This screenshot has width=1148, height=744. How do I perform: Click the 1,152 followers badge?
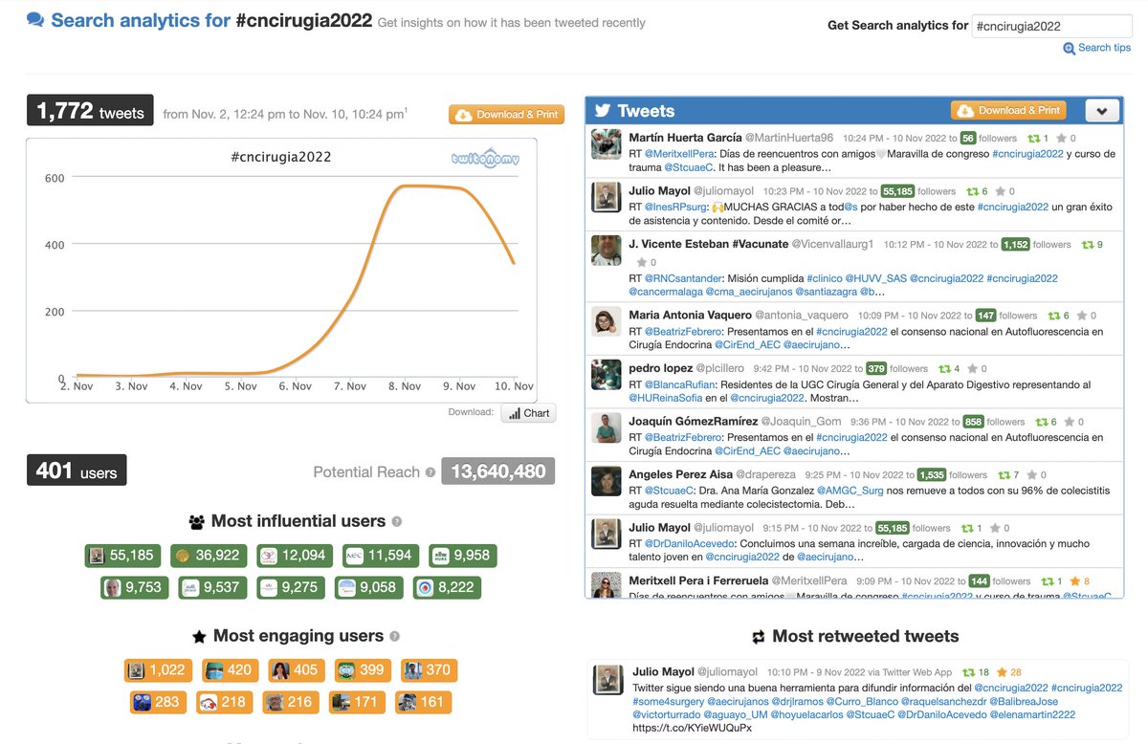point(1016,245)
